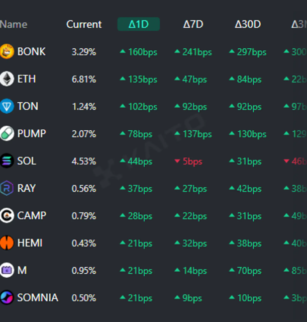Click the BONK dog token icon
The image size is (307, 322).
coord(7,51)
